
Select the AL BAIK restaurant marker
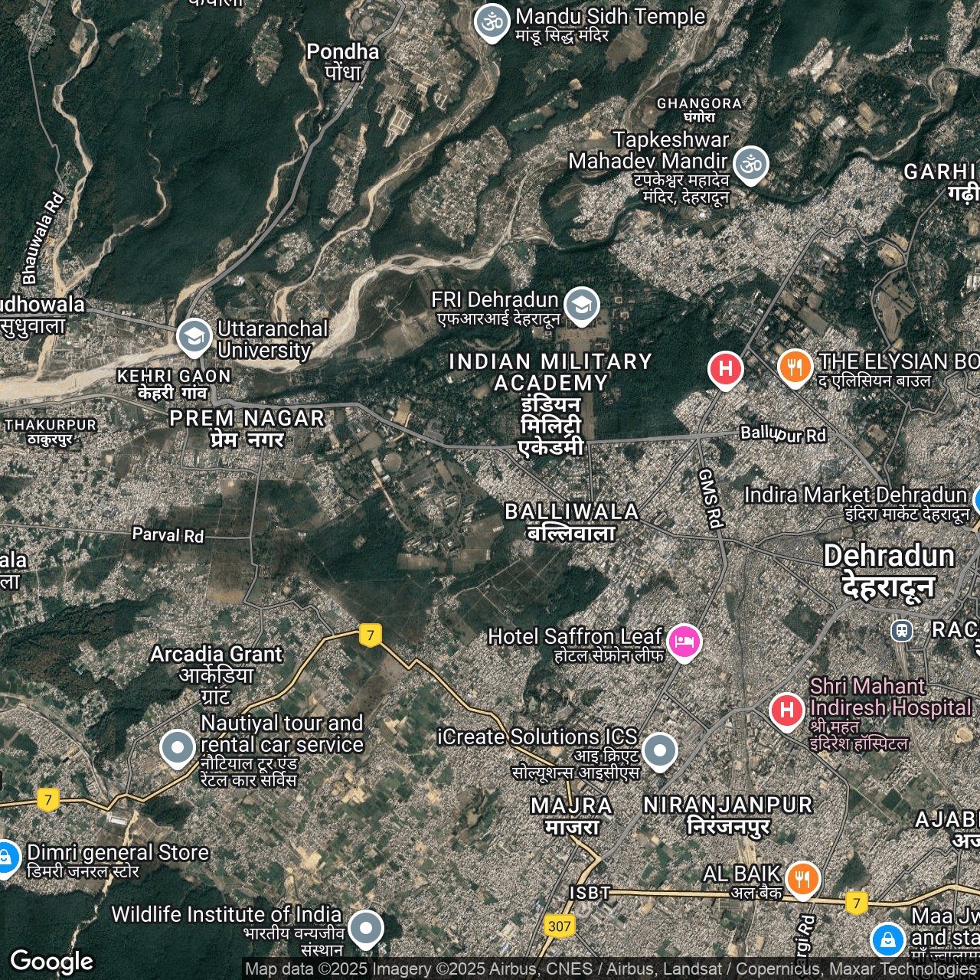(x=802, y=878)
